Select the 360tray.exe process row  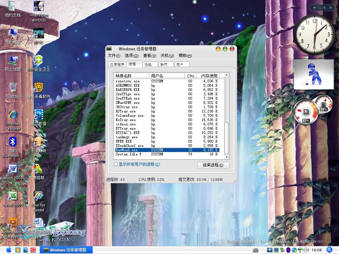pos(167,107)
